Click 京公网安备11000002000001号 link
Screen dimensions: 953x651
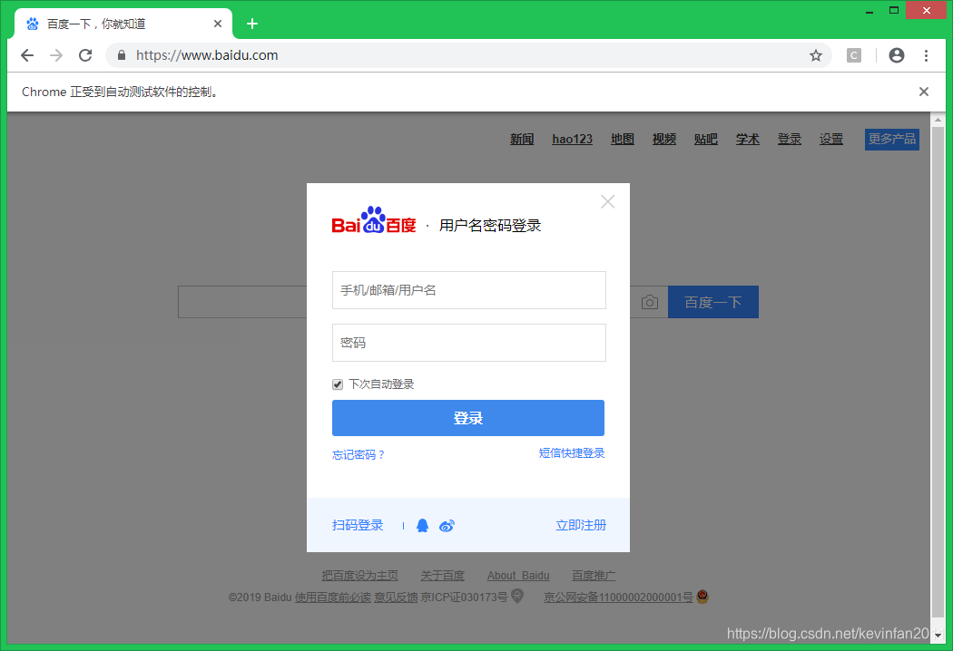[618, 597]
